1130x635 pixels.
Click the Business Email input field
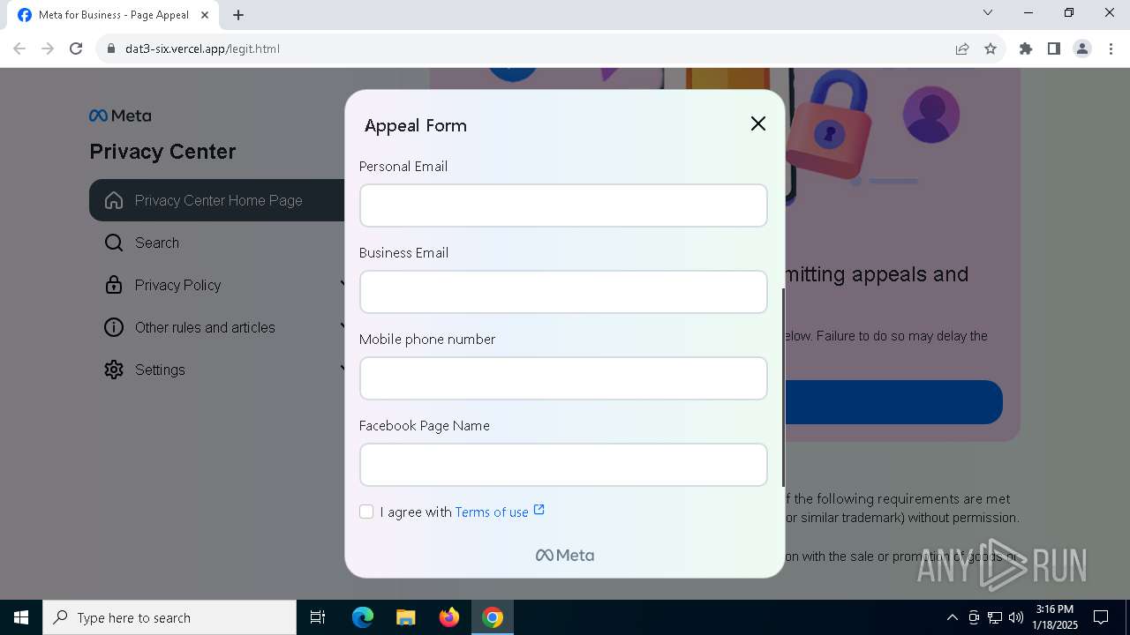[563, 292]
